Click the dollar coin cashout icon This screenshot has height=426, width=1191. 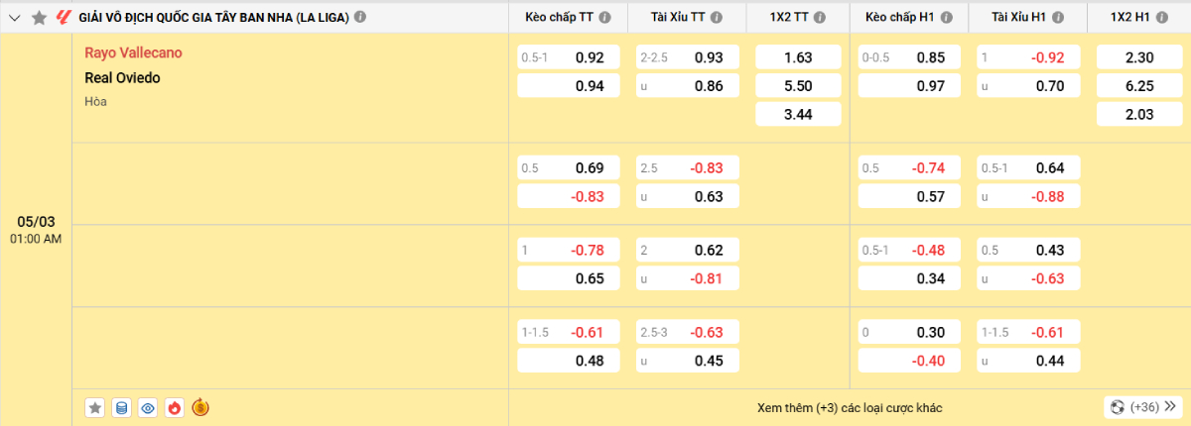tap(200, 407)
